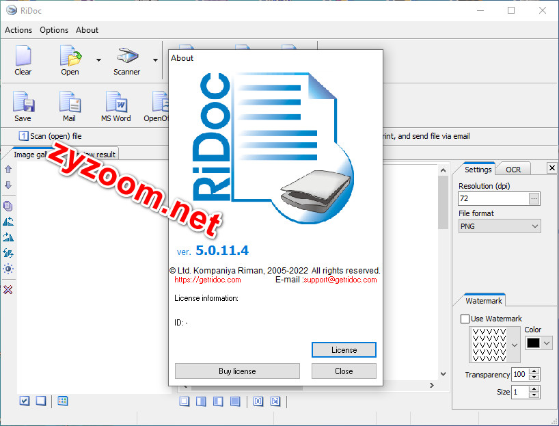This screenshot has height=426, width=559.
Task: Click the License button
Action: [x=344, y=349]
